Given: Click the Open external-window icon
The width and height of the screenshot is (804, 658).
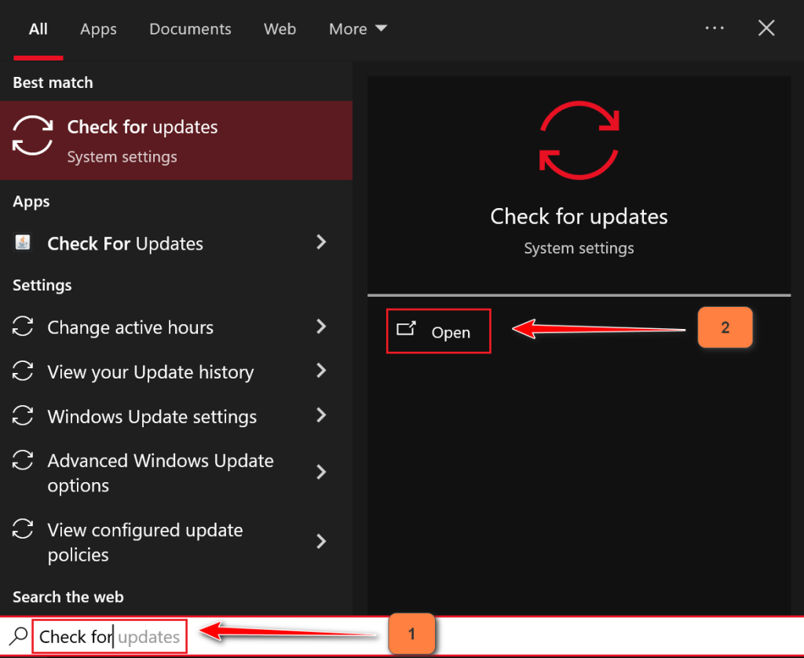Looking at the screenshot, I should [x=406, y=328].
